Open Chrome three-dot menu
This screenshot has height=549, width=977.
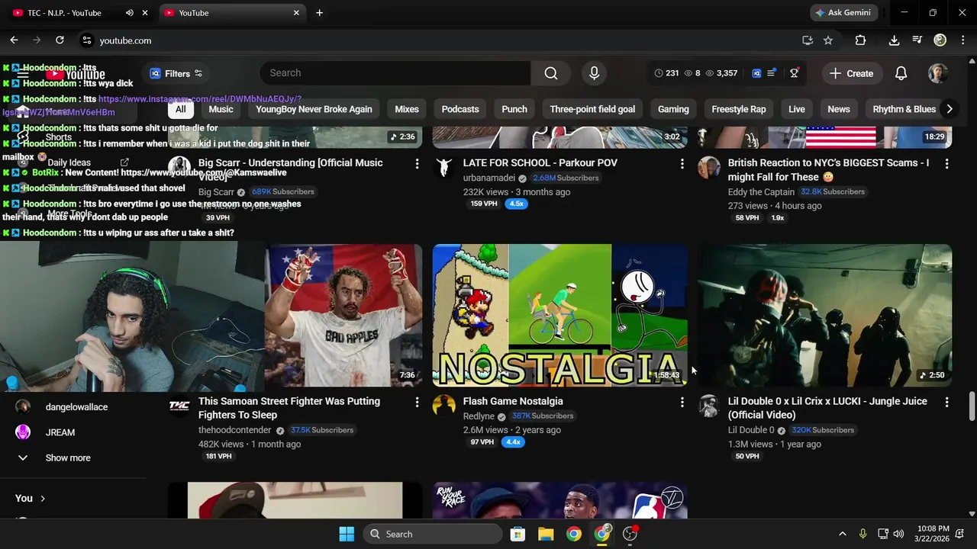pyautogui.click(x=962, y=40)
